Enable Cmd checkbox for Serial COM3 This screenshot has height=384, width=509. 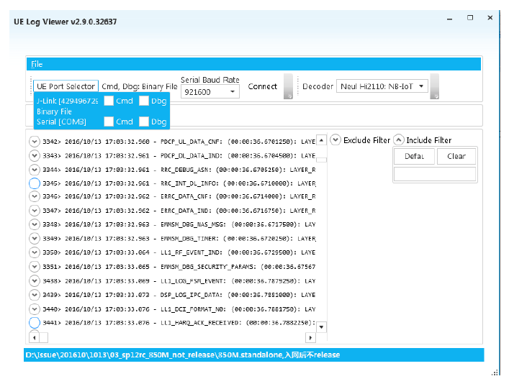109,122
